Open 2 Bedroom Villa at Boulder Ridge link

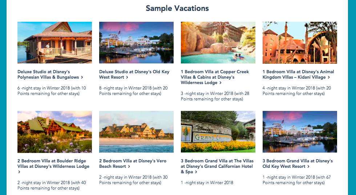coord(53,166)
